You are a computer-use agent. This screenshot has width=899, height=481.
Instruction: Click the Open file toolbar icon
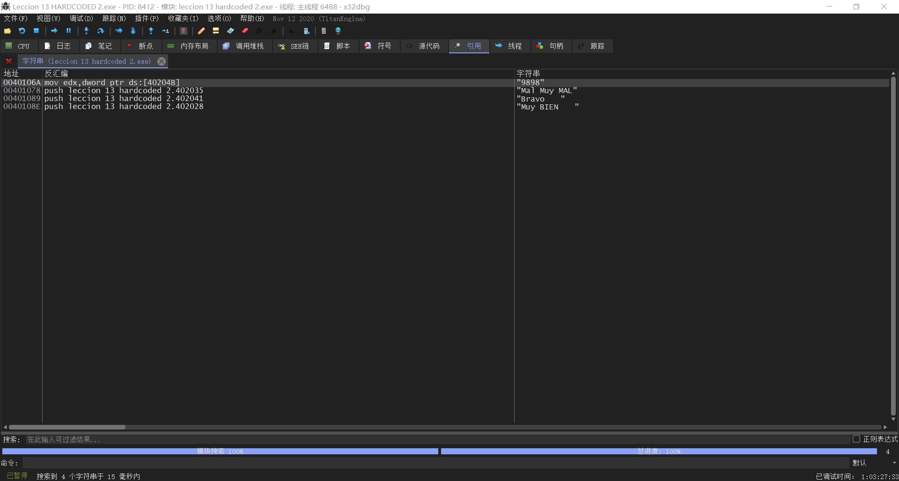pyautogui.click(x=7, y=31)
